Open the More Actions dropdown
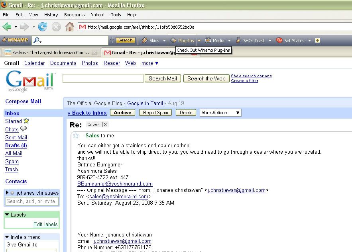The height and width of the screenshot is (252, 352). click(x=220, y=113)
